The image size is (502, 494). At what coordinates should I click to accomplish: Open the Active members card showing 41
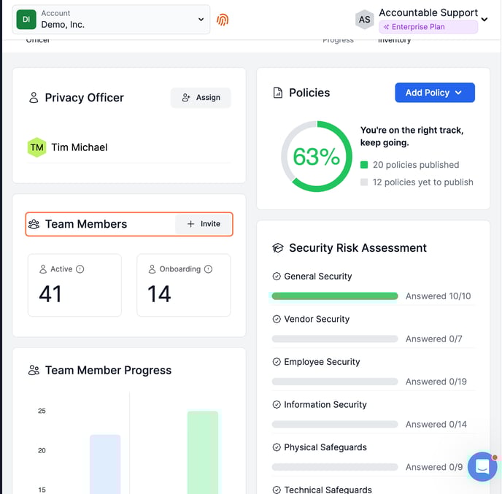[x=74, y=285]
